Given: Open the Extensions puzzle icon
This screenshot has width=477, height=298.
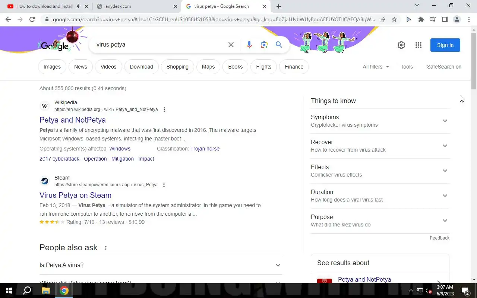Looking at the screenshot, I should point(421,19).
